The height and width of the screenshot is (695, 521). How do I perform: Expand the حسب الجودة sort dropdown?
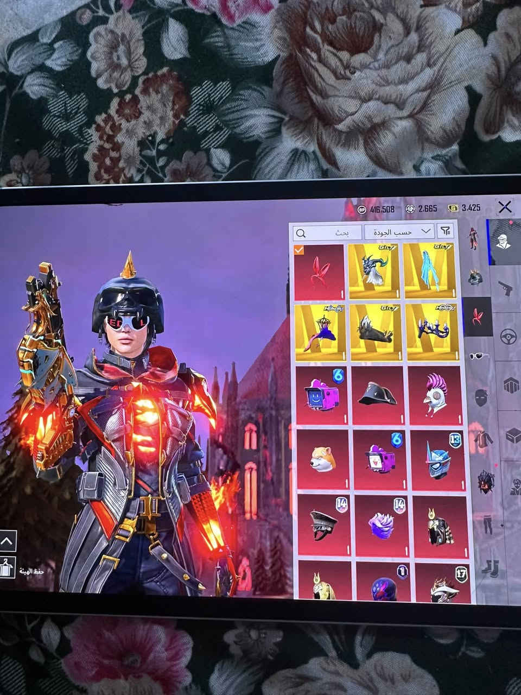pos(400,231)
